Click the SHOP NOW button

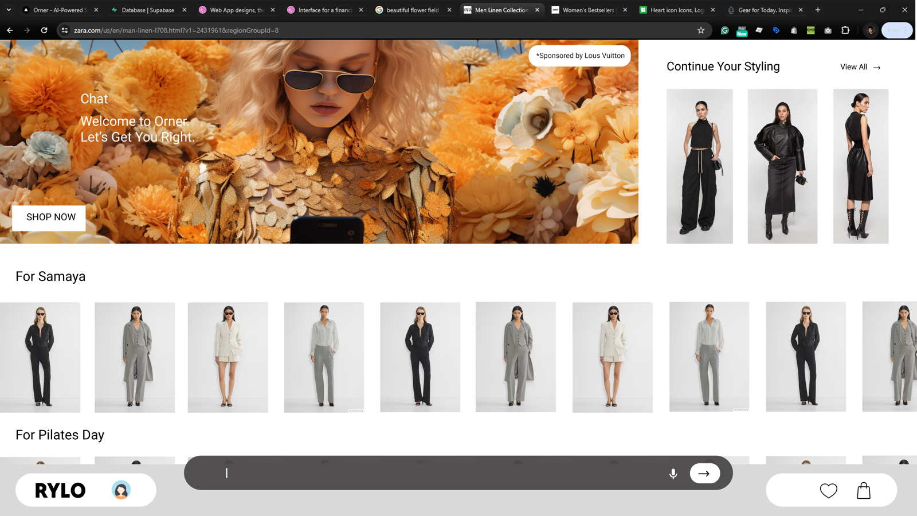click(x=49, y=218)
